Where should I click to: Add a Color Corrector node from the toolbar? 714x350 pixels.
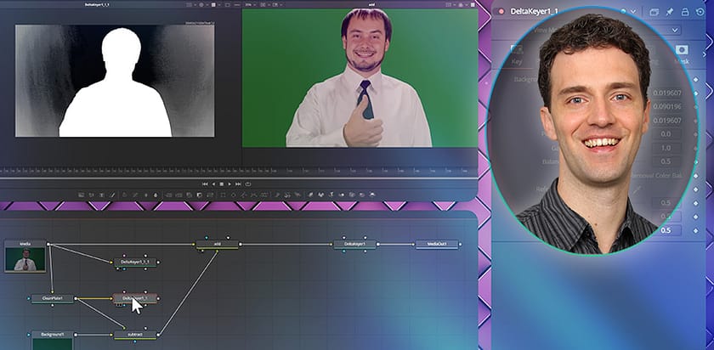124,195
